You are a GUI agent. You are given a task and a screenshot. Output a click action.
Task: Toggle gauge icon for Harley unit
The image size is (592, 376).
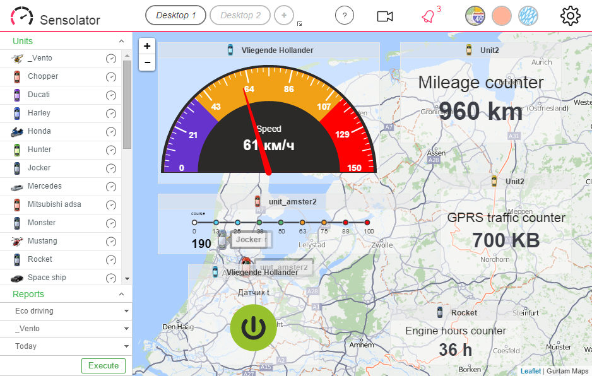coord(111,114)
